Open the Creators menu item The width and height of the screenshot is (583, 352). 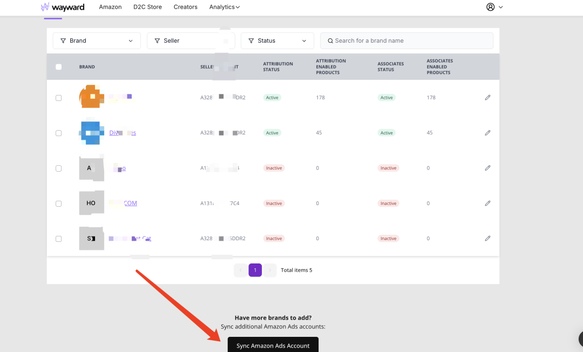point(186,6)
